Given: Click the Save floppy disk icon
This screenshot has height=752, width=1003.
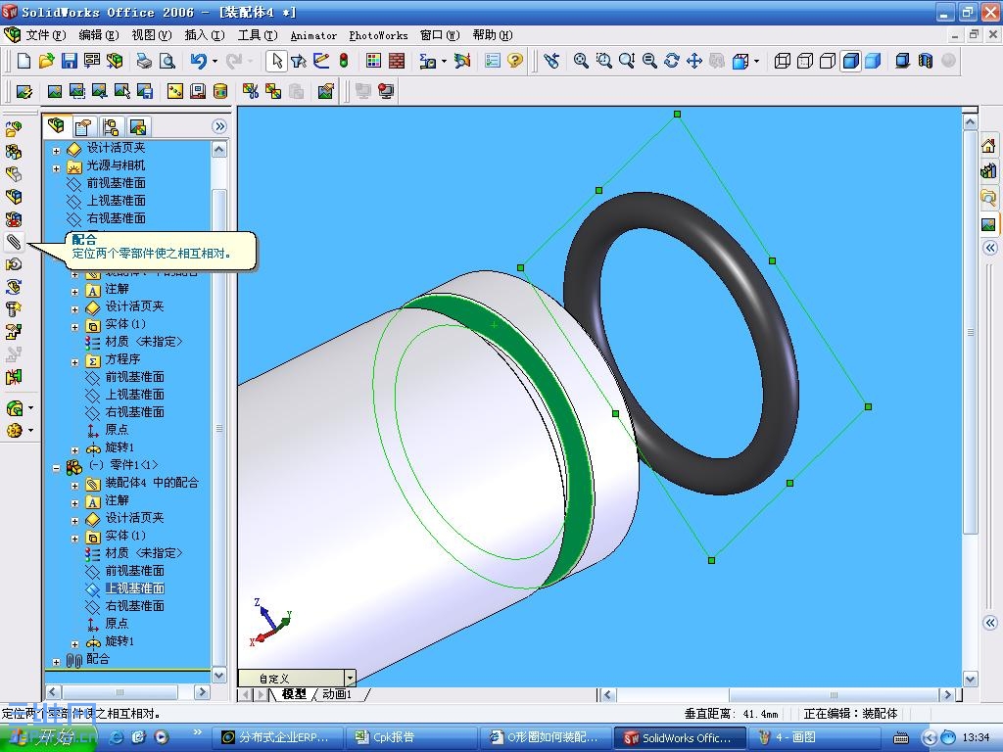Looking at the screenshot, I should (70, 61).
